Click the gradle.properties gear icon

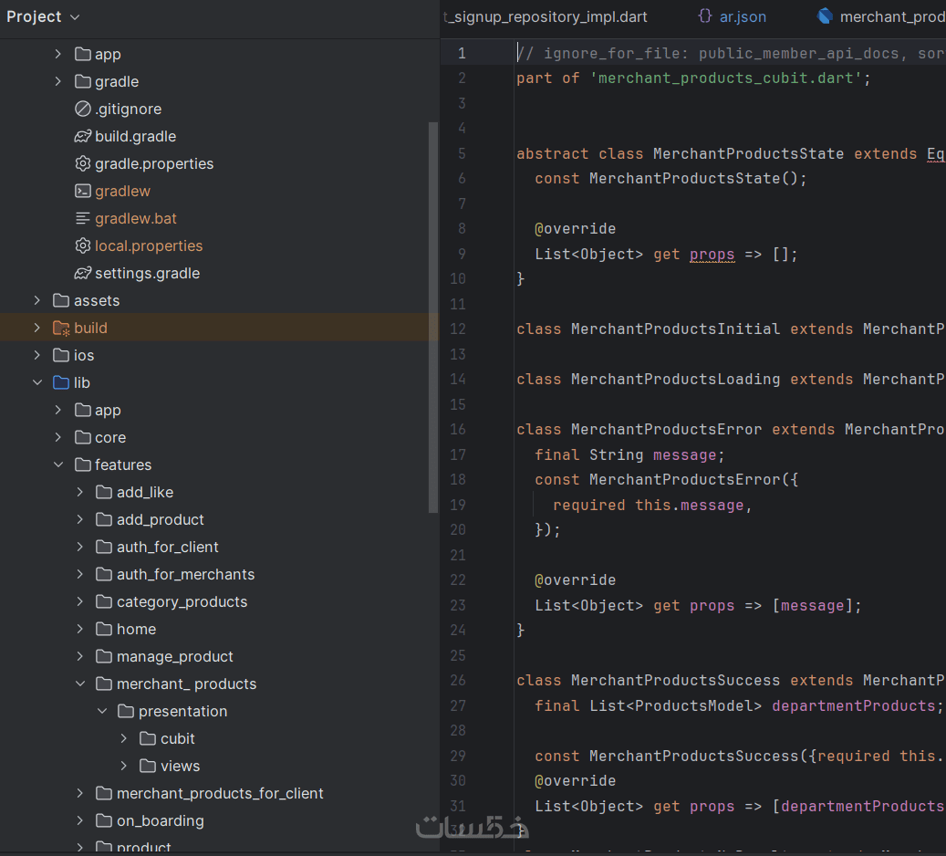click(83, 163)
